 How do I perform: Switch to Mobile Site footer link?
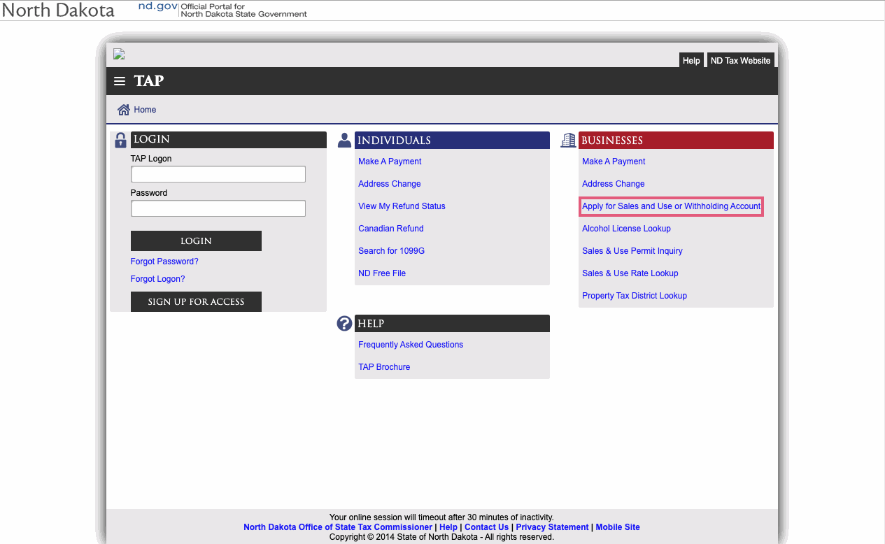click(x=618, y=527)
